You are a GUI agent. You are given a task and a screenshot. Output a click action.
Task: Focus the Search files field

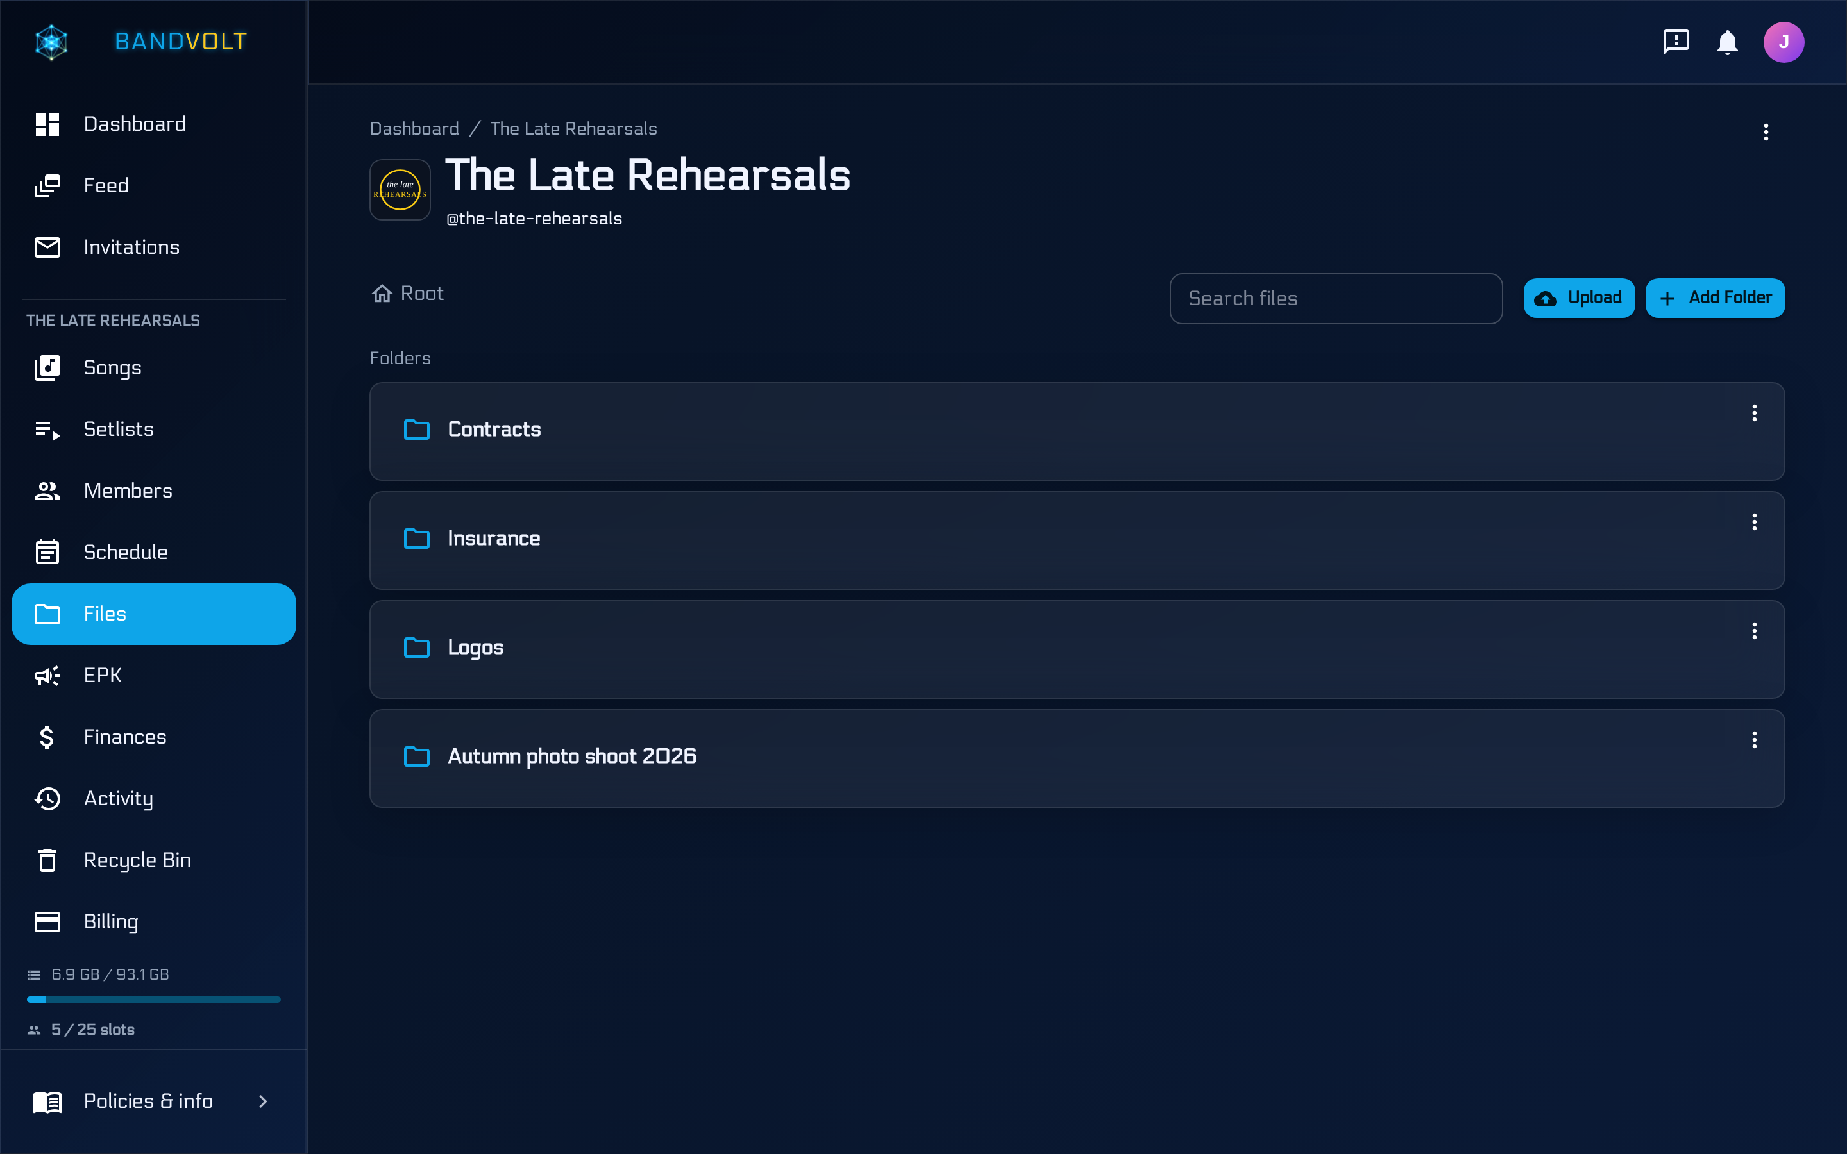[1336, 298]
